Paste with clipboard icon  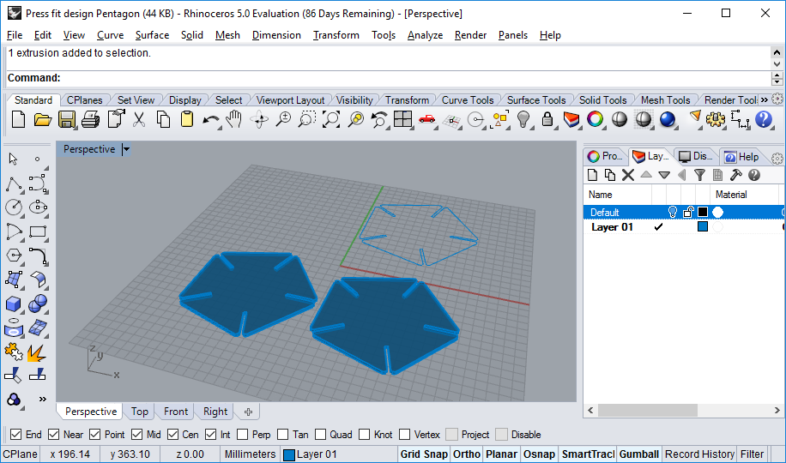click(x=187, y=120)
